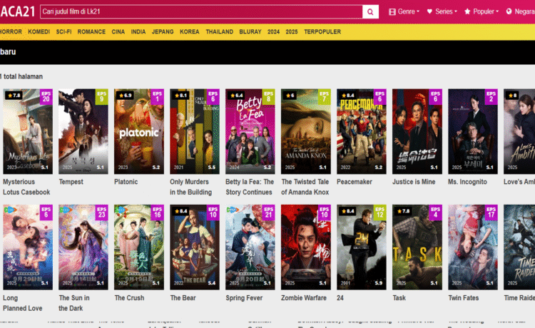The width and height of the screenshot is (535, 328).
Task: Click the KOREA category link
Action: pos(190,32)
